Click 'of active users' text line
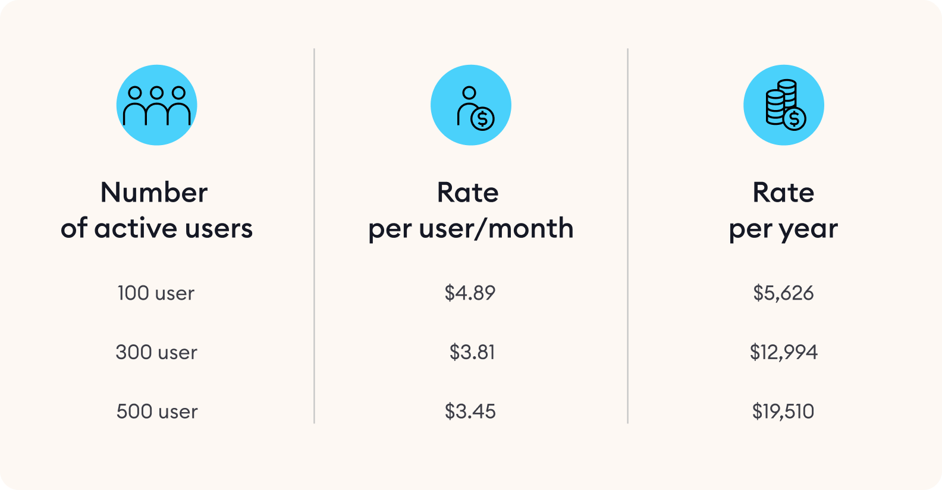The image size is (942, 490). [156, 228]
